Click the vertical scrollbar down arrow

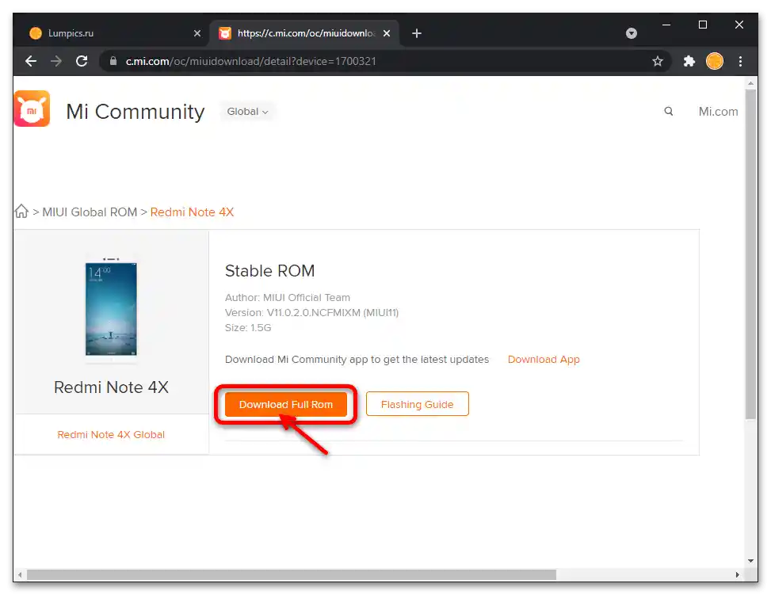750,561
